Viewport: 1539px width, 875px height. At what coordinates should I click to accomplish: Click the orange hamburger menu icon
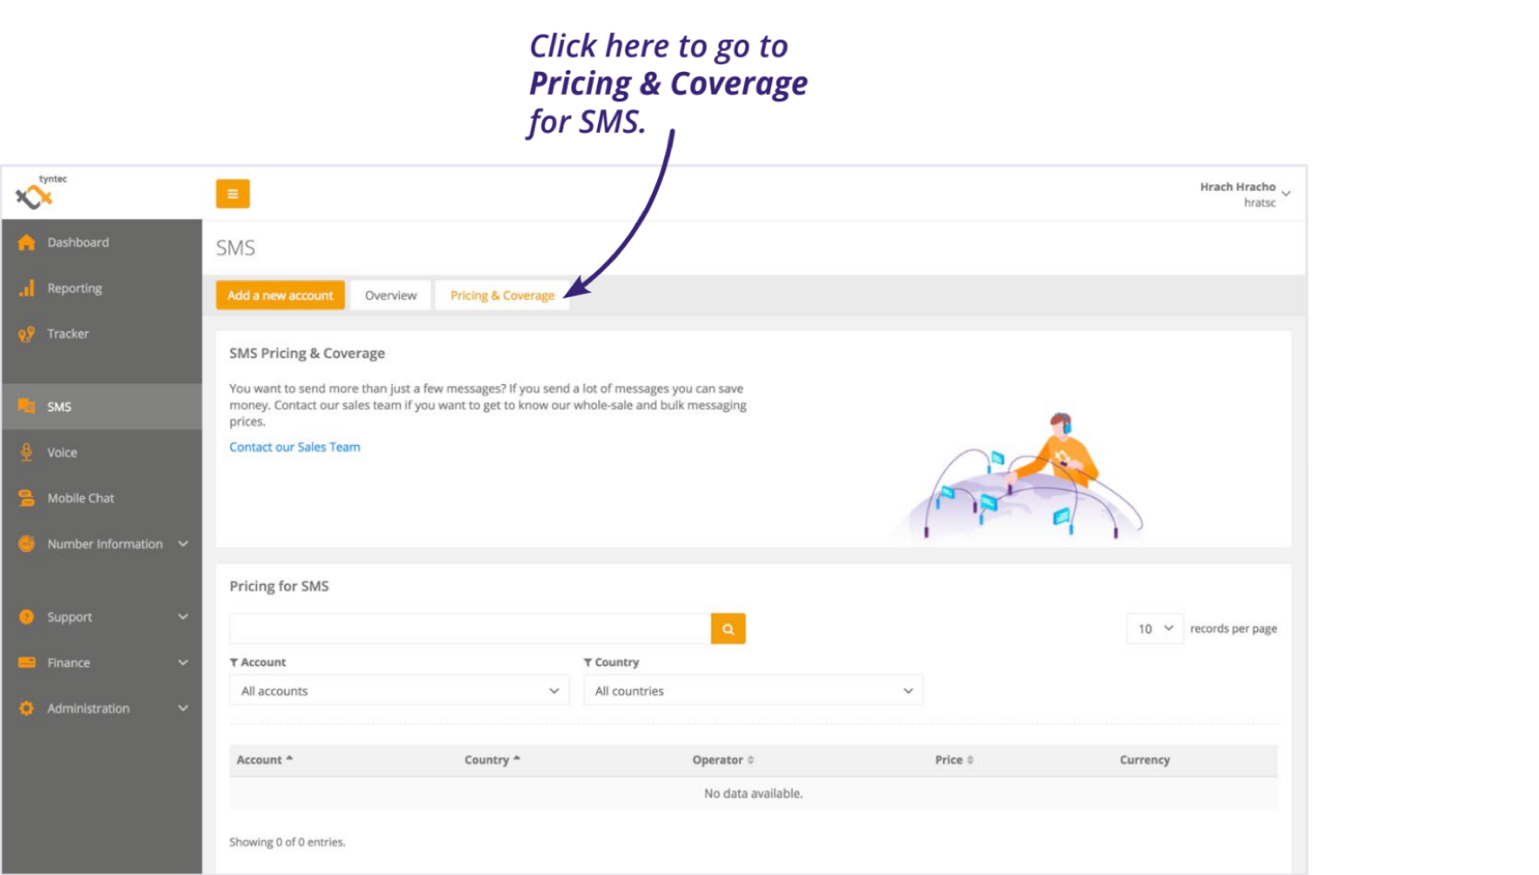(x=232, y=193)
